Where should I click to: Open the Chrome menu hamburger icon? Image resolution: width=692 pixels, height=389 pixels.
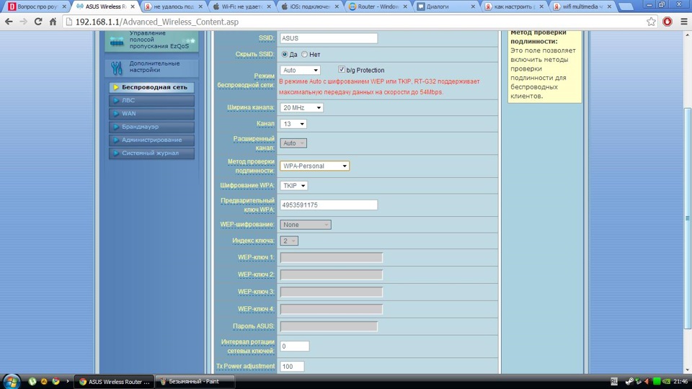(683, 22)
